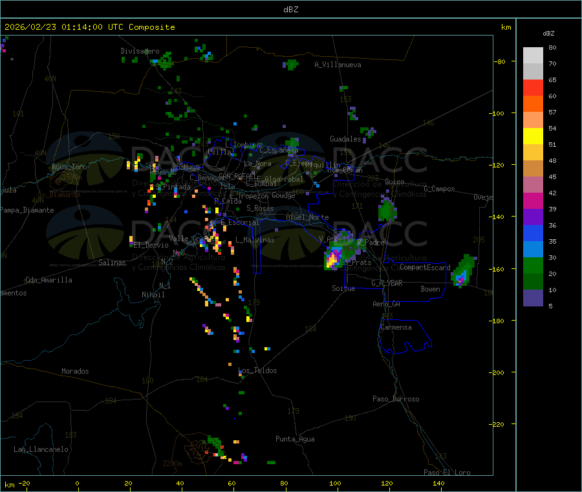Select the 'A_Villanueva' place label
Screen dimensions: 582x492
click(338, 65)
